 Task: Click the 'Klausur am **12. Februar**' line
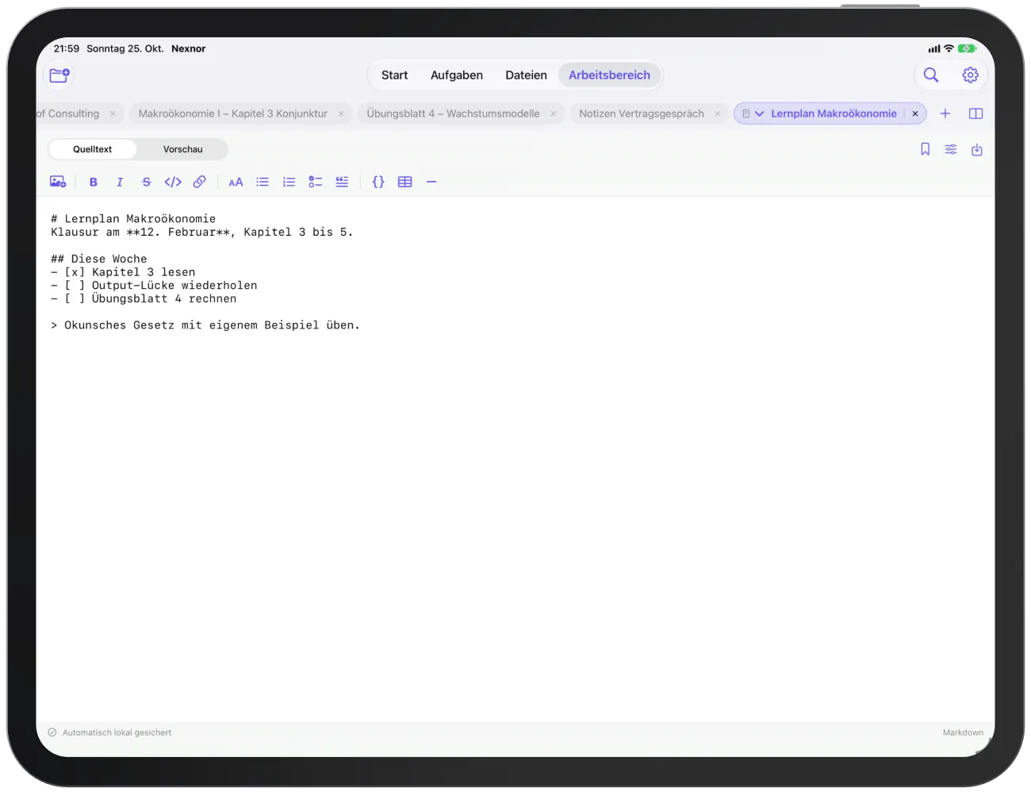(x=201, y=233)
